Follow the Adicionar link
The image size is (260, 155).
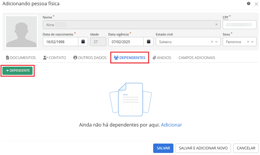[x=171, y=125]
